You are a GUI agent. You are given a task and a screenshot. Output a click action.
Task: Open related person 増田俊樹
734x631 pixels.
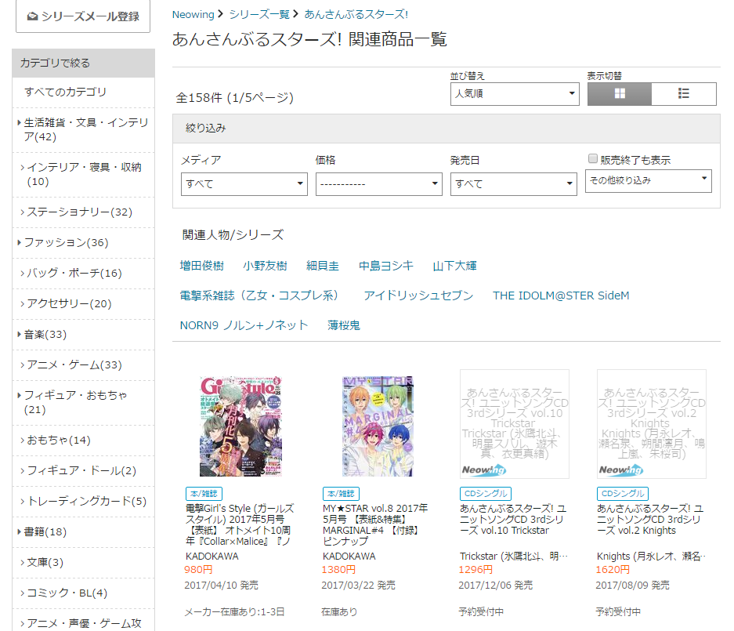(202, 266)
